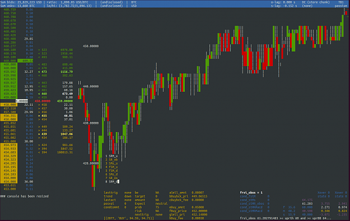Click bid volume 38.00 beside 455.000
Image resolution: width=350 pixels, height=221 pixels.
(29, 141)
